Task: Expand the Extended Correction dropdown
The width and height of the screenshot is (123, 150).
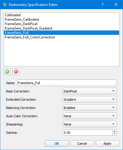Action: point(90,99)
